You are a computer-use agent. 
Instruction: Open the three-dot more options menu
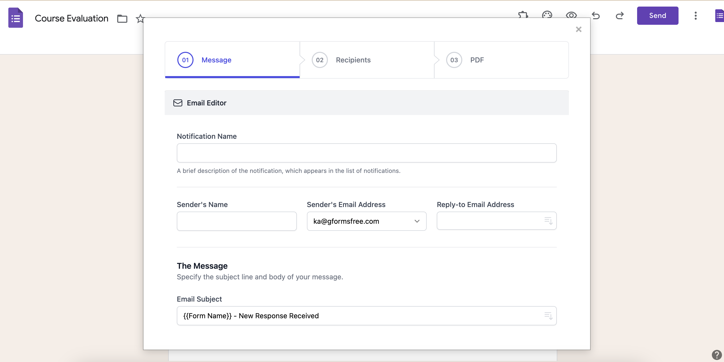click(x=696, y=15)
